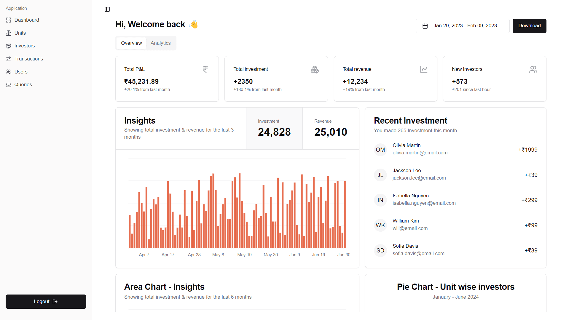The height and width of the screenshot is (320, 569).
Task: Click the Users people icon
Action: 9,72
